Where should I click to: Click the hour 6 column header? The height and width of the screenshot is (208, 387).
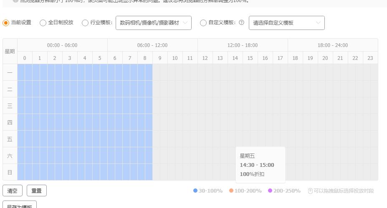tap(115, 58)
